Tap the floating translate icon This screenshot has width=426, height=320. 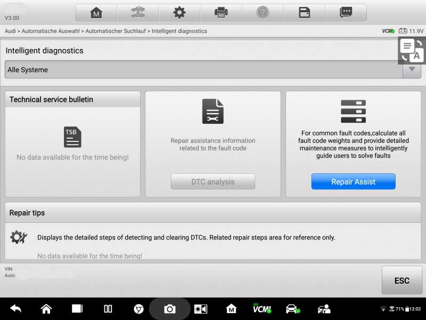point(412,51)
